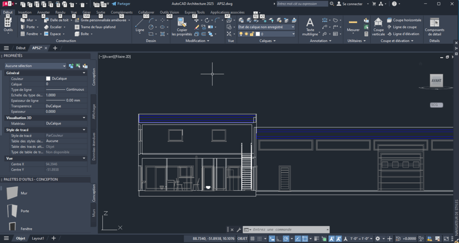Toggle polar tracking in status bar
The image size is (459, 243).
(286, 238)
